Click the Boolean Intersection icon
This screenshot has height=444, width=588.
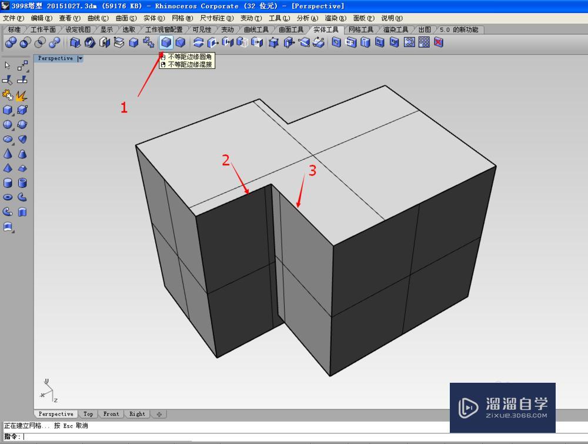[x=40, y=42]
